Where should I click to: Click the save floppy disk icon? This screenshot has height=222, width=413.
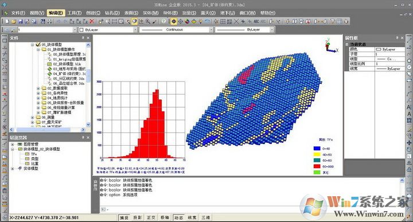pyautogui.click(x=20, y=21)
